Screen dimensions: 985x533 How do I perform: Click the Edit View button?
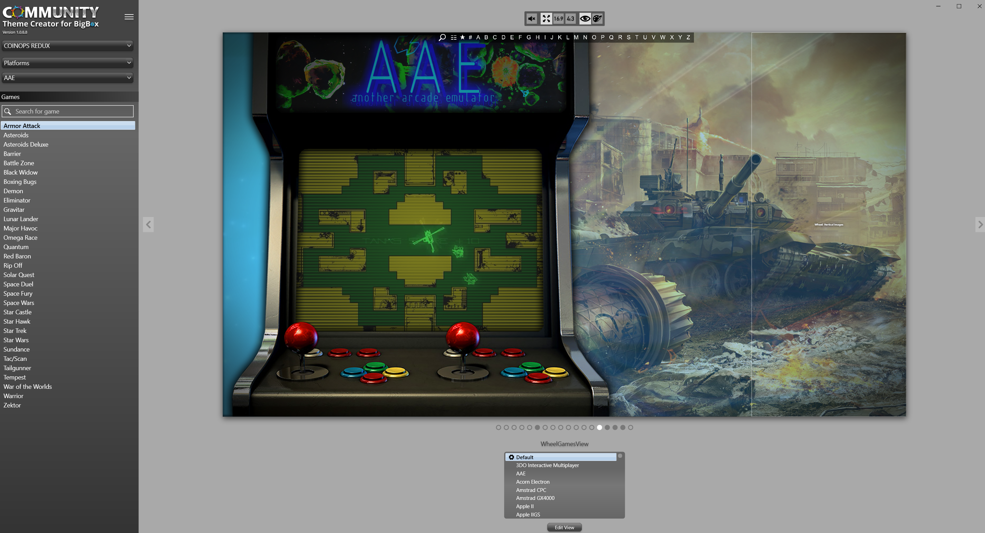(564, 527)
